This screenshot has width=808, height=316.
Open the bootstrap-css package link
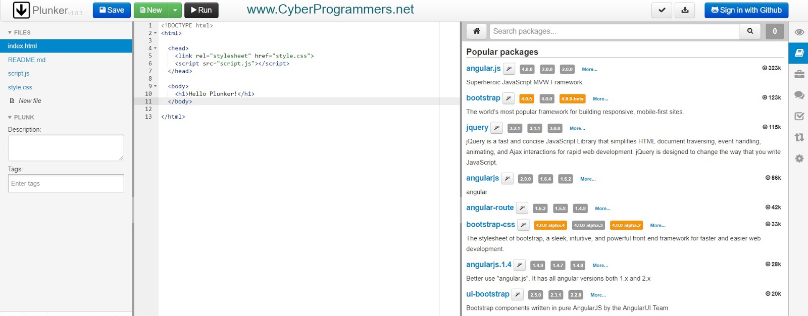pos(490,225)
